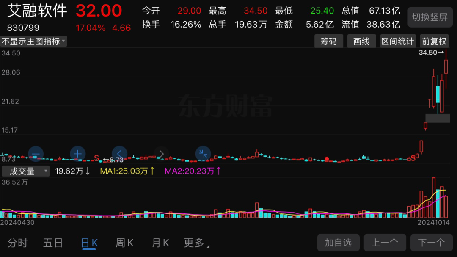Click red dot event marker on chart
This screenshot has height=257, width=457.
327,159
